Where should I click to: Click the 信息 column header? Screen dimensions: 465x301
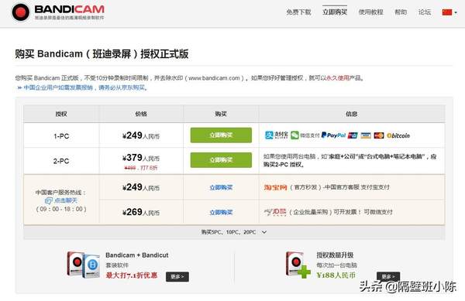click(x=351, y=114)
